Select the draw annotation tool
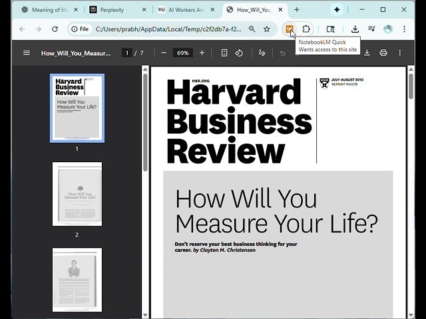Image resolution: width=426 pixels, height=319 pixels. [262, 53]
